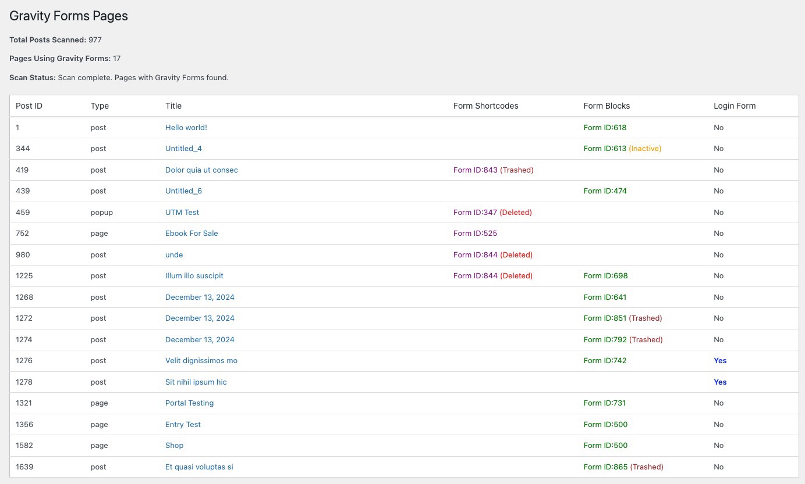Screen dimensions: 805x484
Task: Open the 'unde' post link
Action: tap(174, 254)
